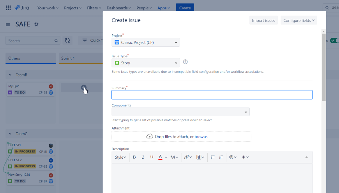The image size is (339, 193).
Task: Click the plus icon in the TeamB Sprint 1 cell
Action: coord(84,88)
